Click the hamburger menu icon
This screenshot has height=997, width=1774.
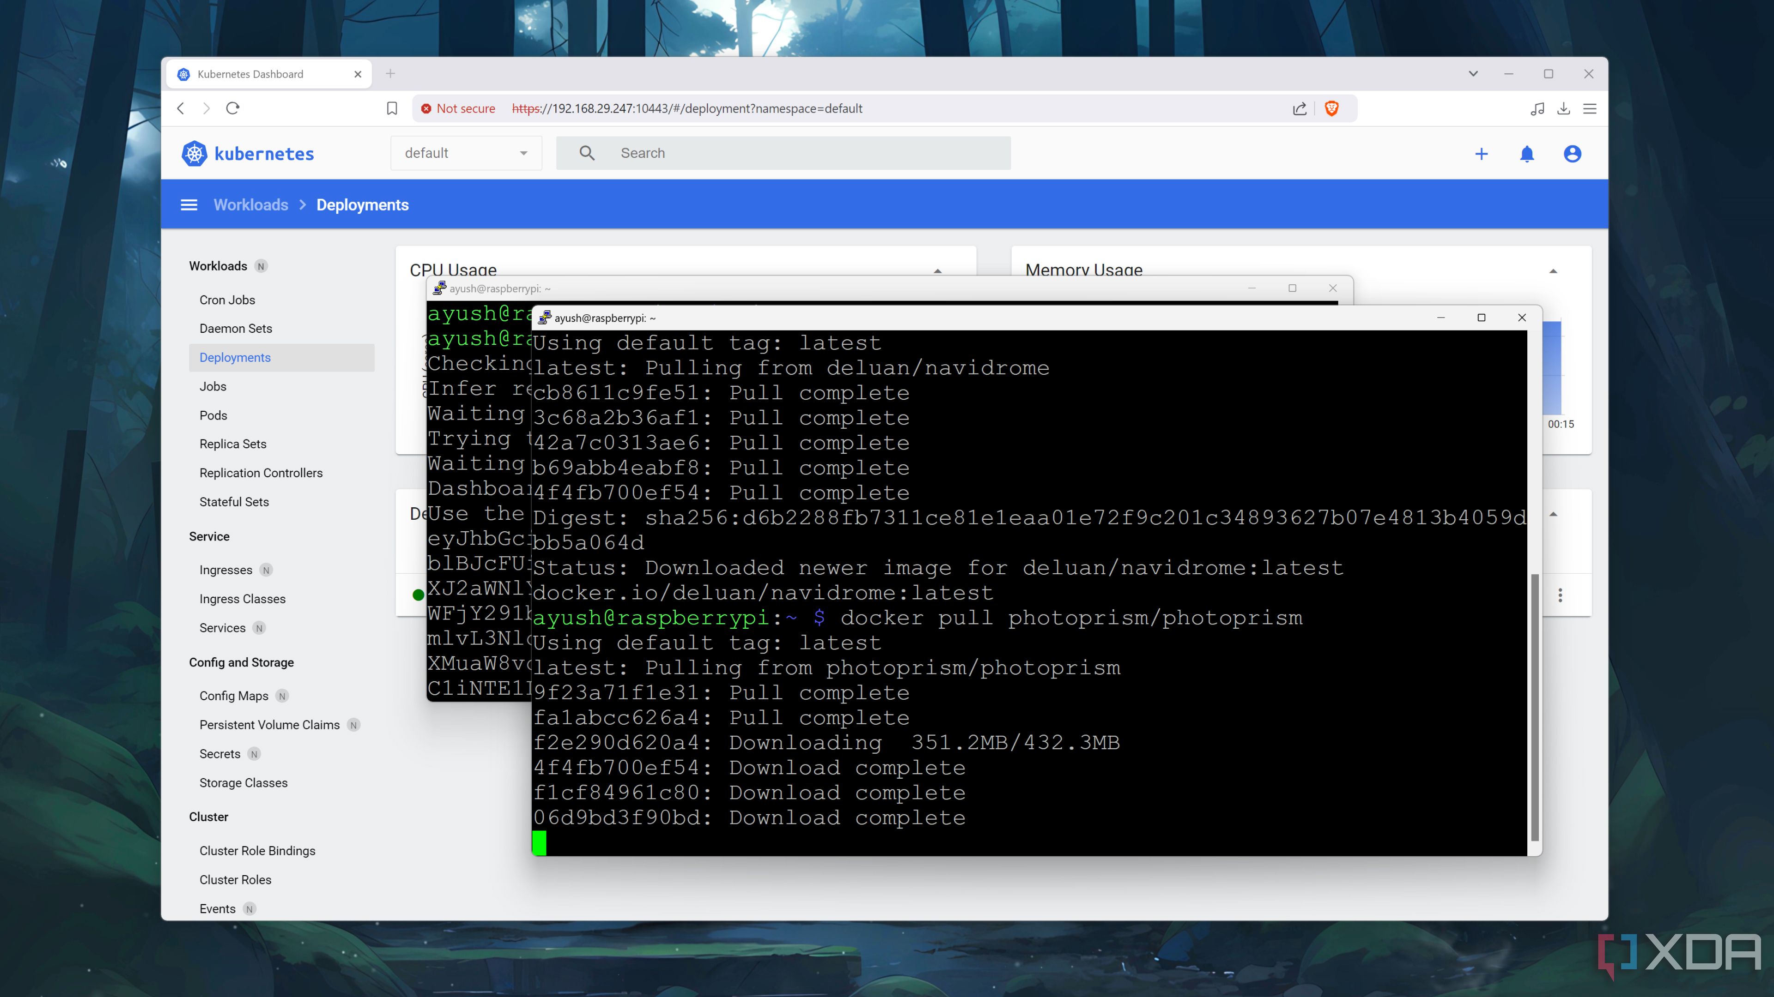click(x=190, y=204)
